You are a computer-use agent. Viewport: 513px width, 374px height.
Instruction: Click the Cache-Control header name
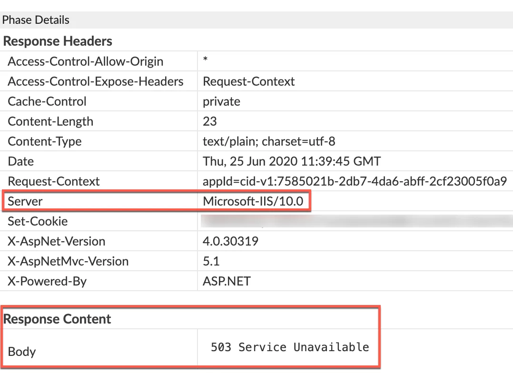coord(47,101)
